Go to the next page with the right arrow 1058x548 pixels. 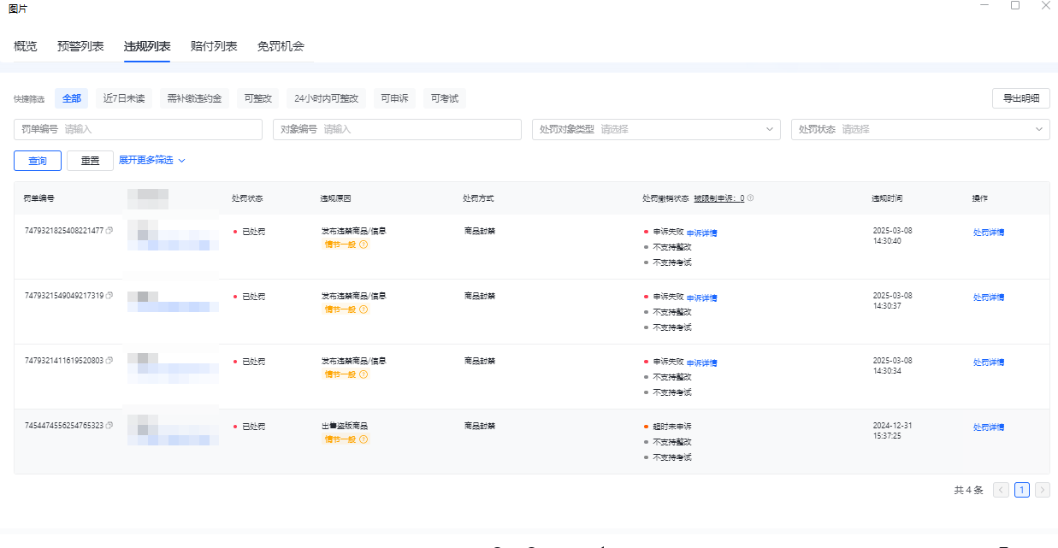(1042, 490)
